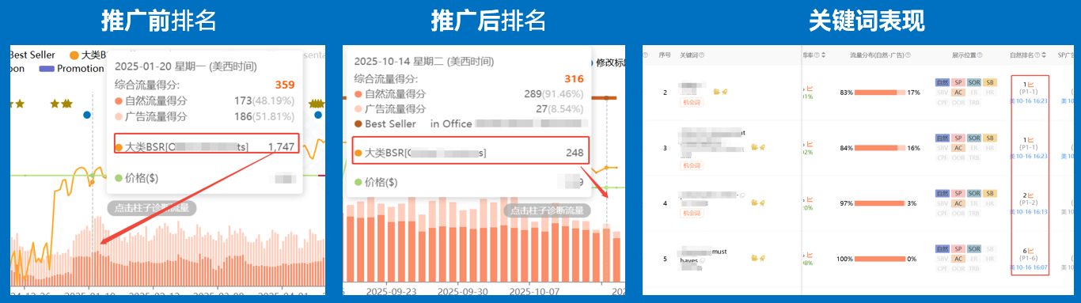Select the SOR badge in row 2
This screenshot has height=303, width=1081.
click(974, 82)
